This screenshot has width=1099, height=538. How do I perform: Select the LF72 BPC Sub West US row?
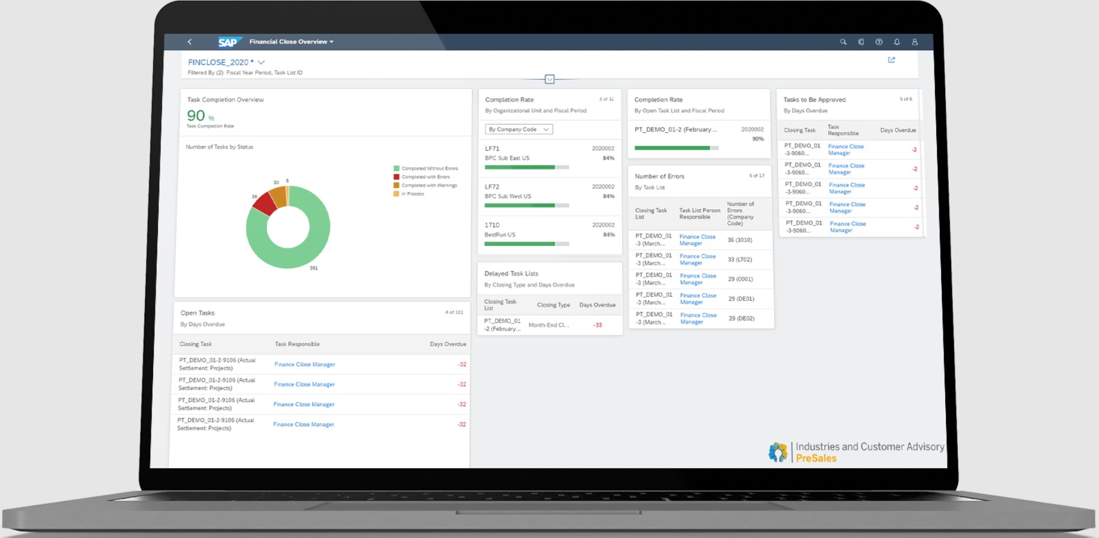pos(549,196)
